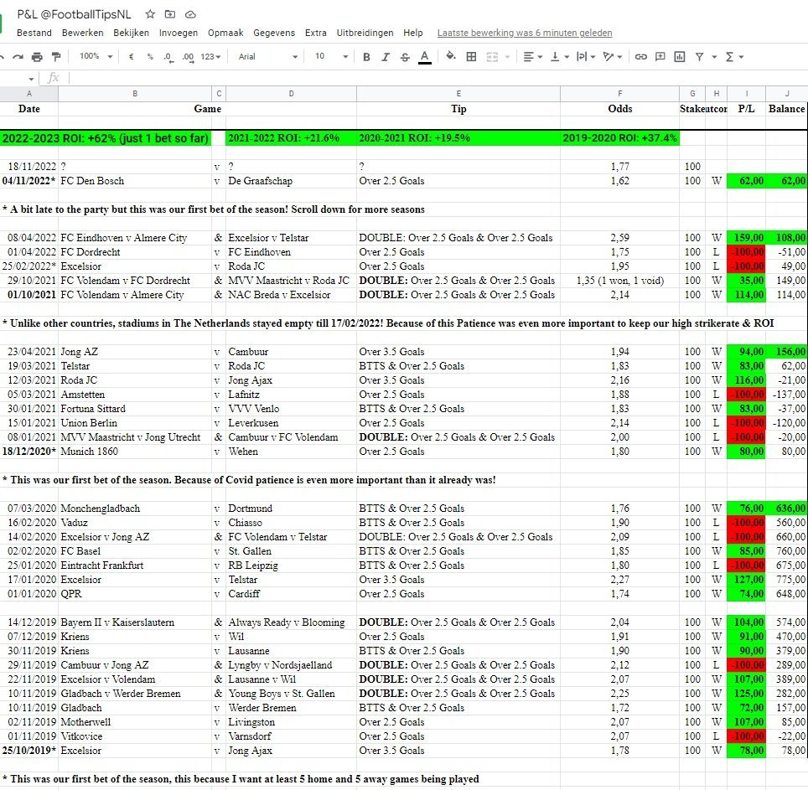Open the text color picker (underlined A)
The width and height of the screenshot is (808, 790).
(425, 57)
